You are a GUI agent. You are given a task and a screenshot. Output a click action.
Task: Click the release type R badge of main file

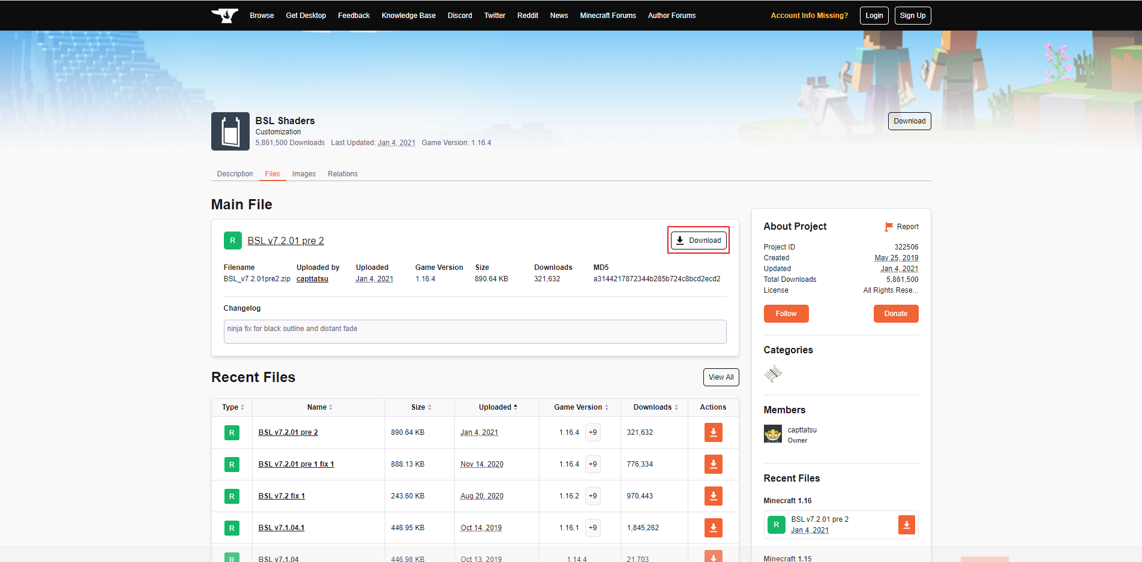(233, 241)
